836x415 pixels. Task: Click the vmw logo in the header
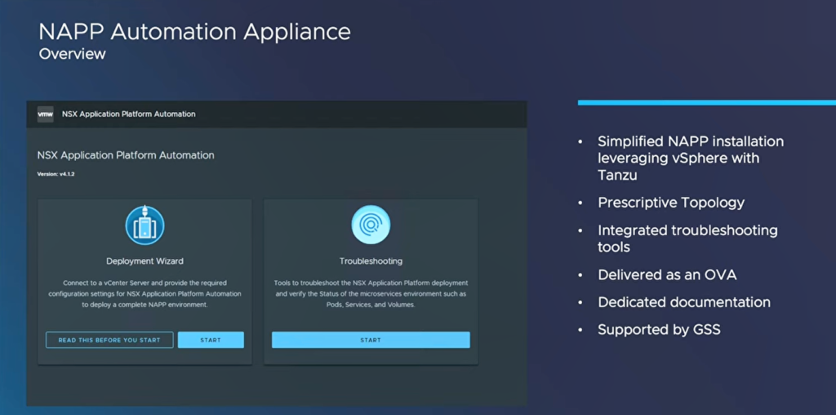click(x=46, y=114)
